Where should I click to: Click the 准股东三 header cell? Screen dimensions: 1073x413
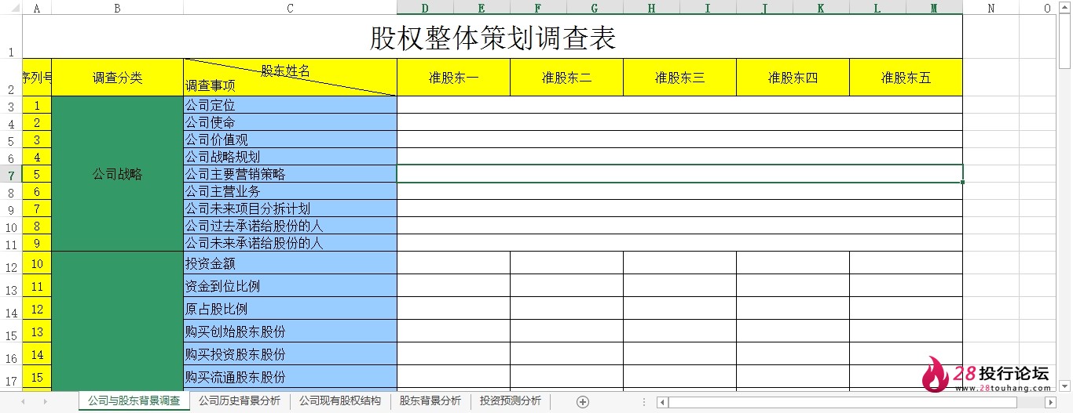tap(680, 78)
